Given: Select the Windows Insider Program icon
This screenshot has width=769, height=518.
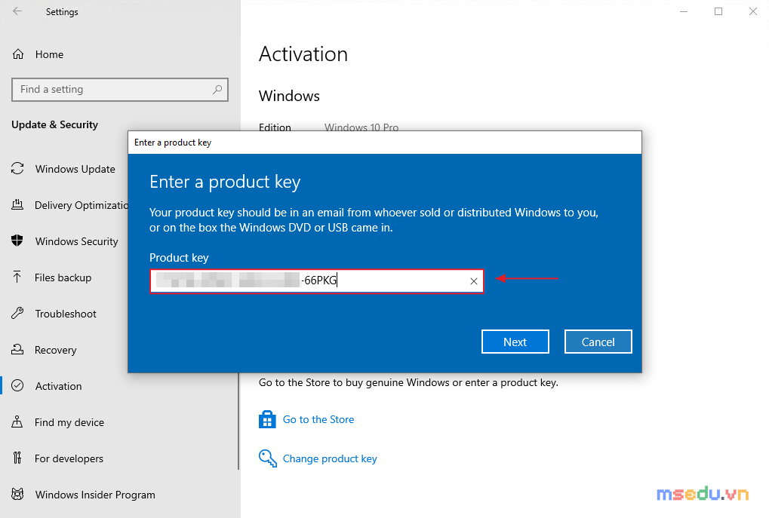Looking at the screenshot, I should click(x=17, y=494).
